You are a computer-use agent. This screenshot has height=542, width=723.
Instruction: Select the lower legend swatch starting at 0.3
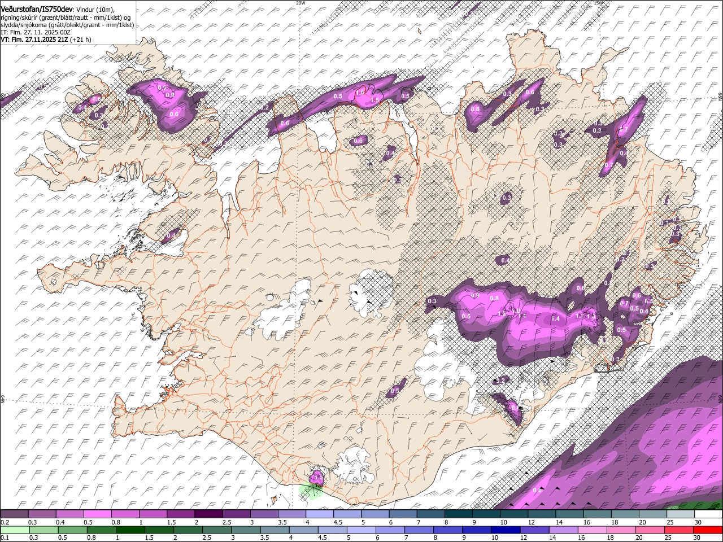point(43,530)
